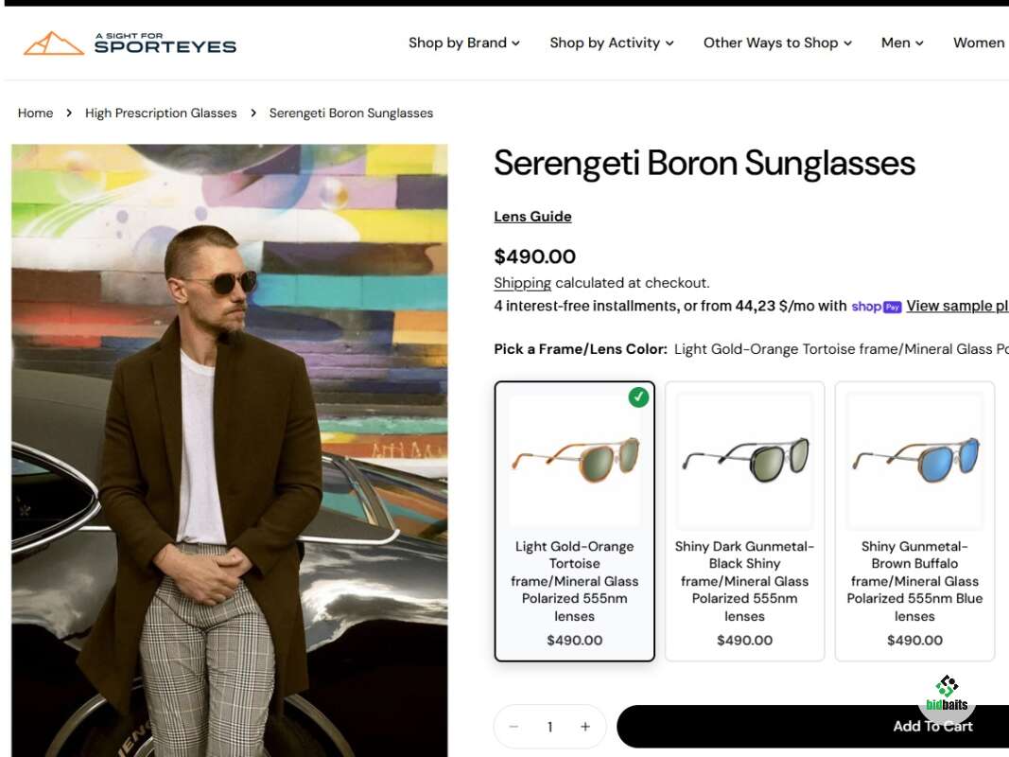The height and width of the screenshot is (757, 1009).
Task: Select Shiny Dark Gunmetal-Black Shiny frame option
Action: click(744, 521)
